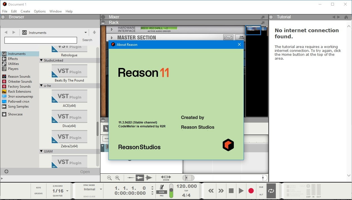Go back in browser history
This screenshot has width=352, height=200.
(6, 32)
